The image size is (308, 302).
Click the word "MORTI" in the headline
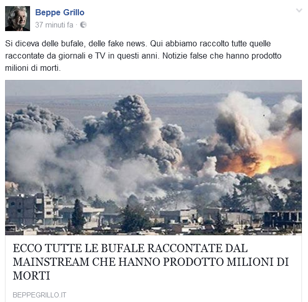click(x=32, y=276)
